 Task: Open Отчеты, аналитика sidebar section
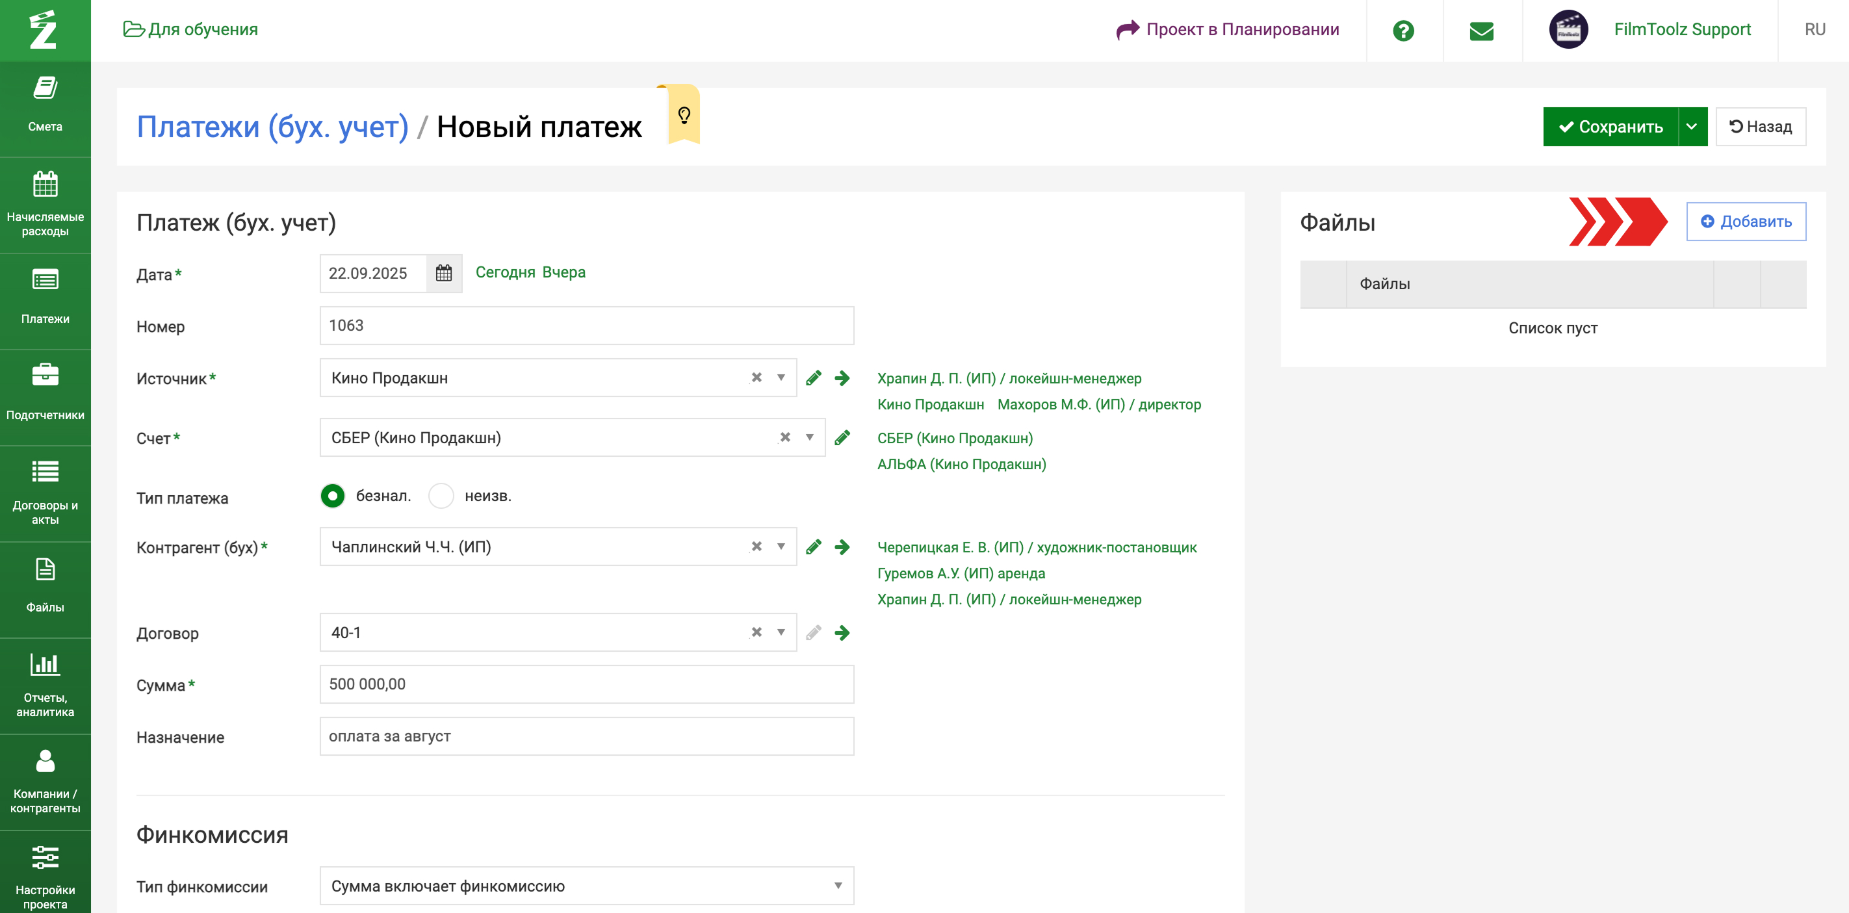pos(45,684)
